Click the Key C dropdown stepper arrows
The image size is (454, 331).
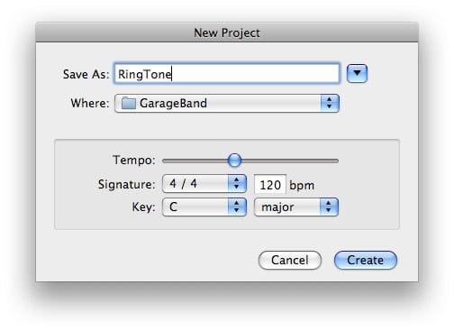coord(237,207)
